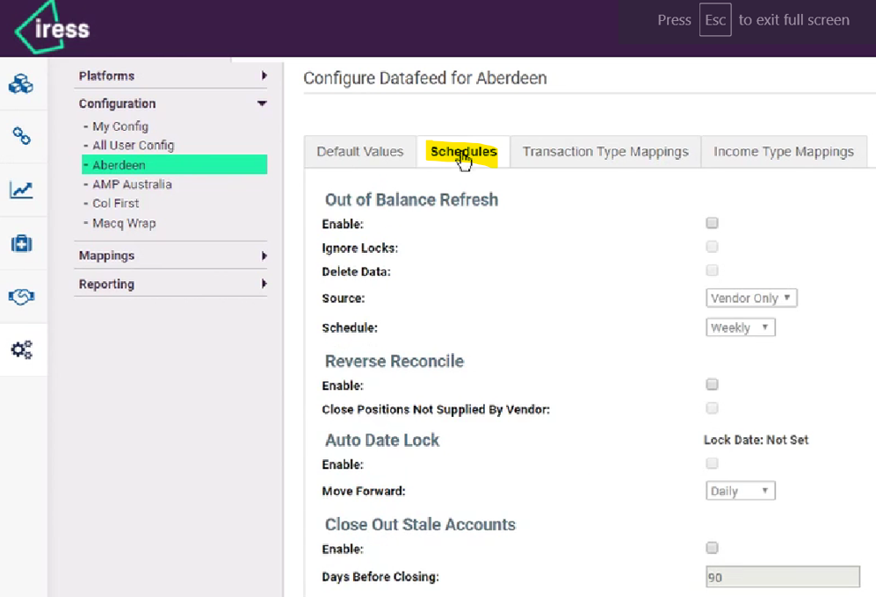Click the 'Lock Date: Not Set' text

point(756,440)
